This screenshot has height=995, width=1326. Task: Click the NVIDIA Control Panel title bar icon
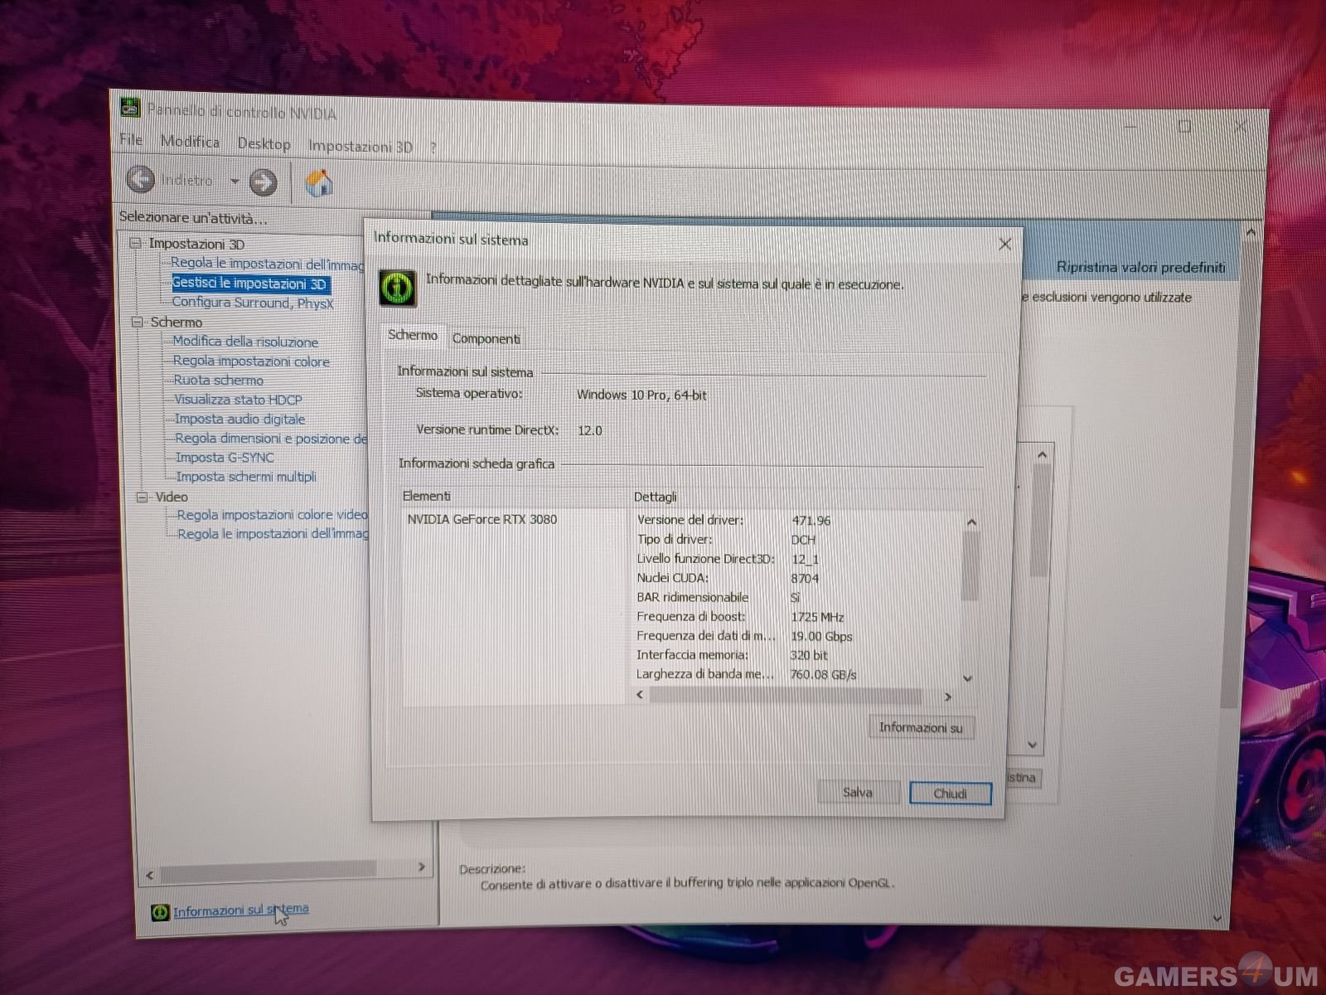click(x=131, y=107)
